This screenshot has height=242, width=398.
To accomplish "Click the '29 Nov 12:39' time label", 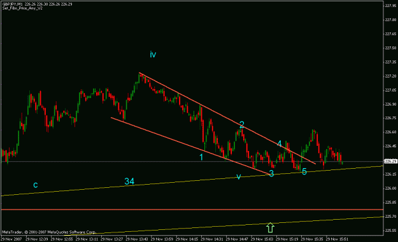I will [37, 239].
